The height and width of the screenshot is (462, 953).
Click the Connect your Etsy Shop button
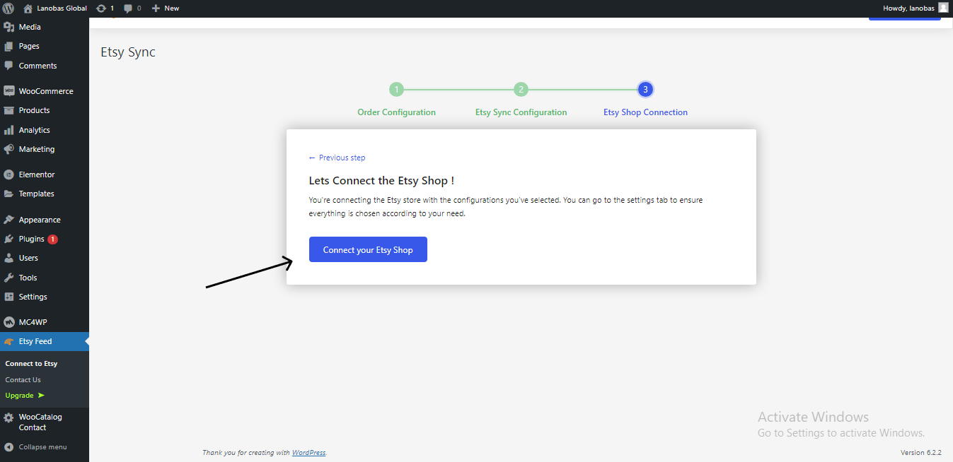pyautogui.click(x=368, y=249)
